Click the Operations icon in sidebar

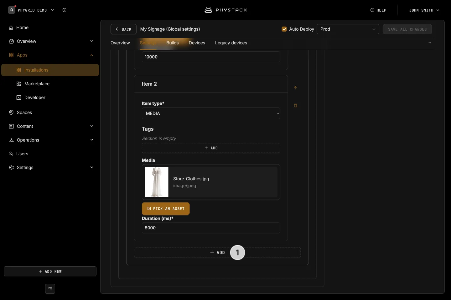(x=11, y=140)
